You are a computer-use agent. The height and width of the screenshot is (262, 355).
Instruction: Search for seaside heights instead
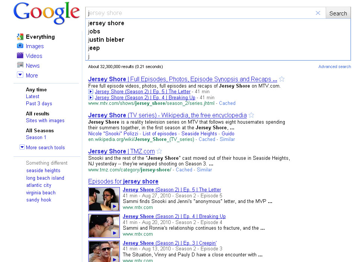43,171
